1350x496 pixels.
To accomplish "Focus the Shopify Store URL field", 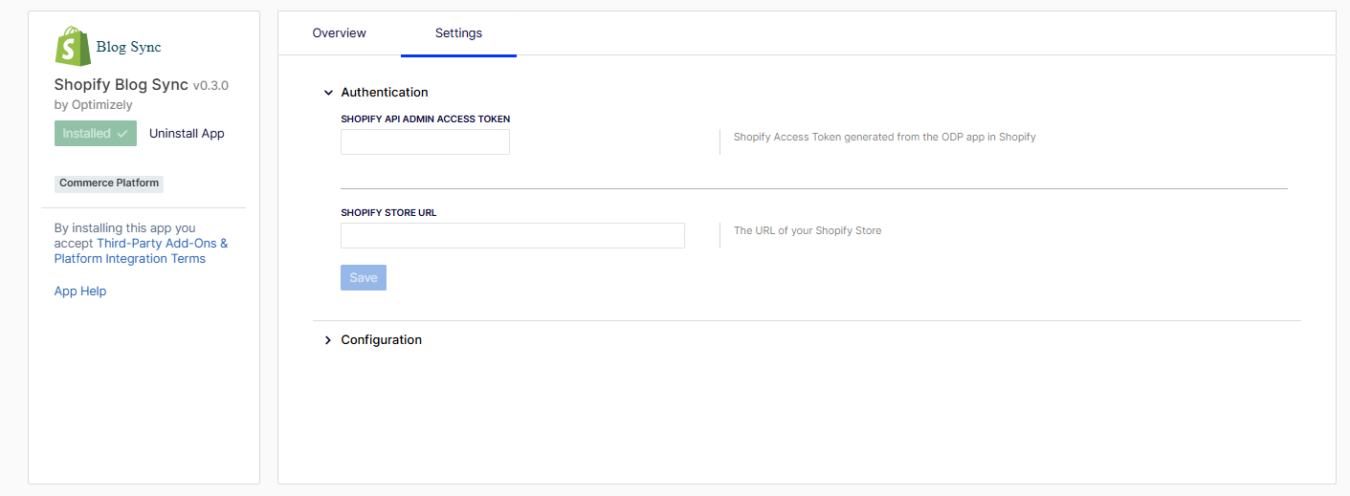I will click(x=513, y=235).
